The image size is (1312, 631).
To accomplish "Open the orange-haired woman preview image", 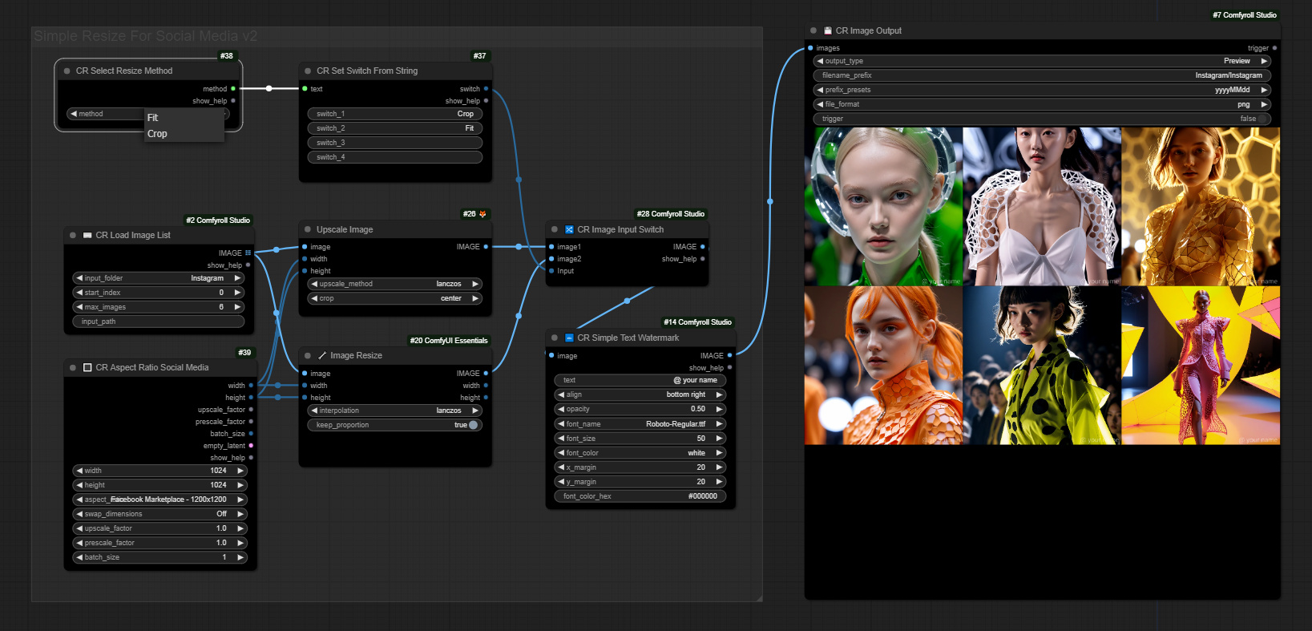I will click(883, 366).
